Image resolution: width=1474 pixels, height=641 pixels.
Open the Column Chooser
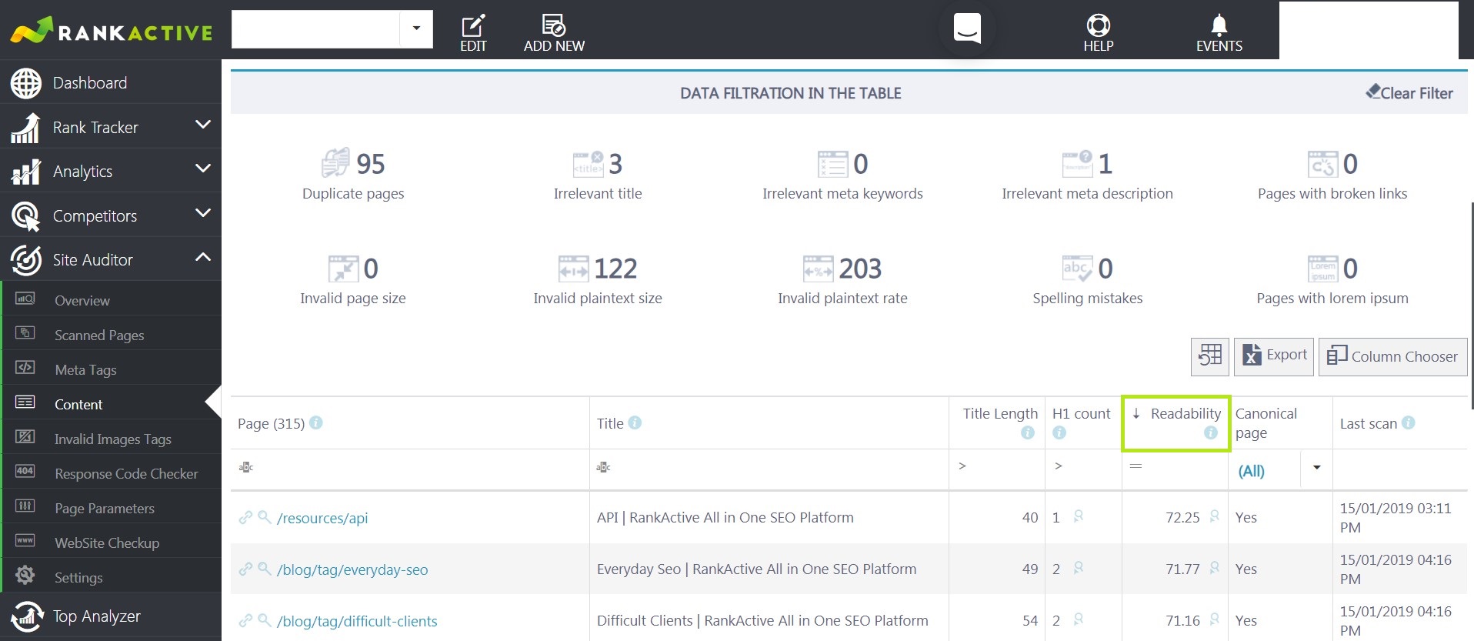[x=1392, y=356]
